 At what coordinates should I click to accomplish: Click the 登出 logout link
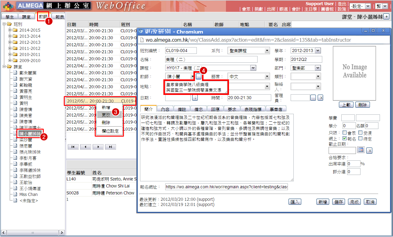click(x=342, y=4)
